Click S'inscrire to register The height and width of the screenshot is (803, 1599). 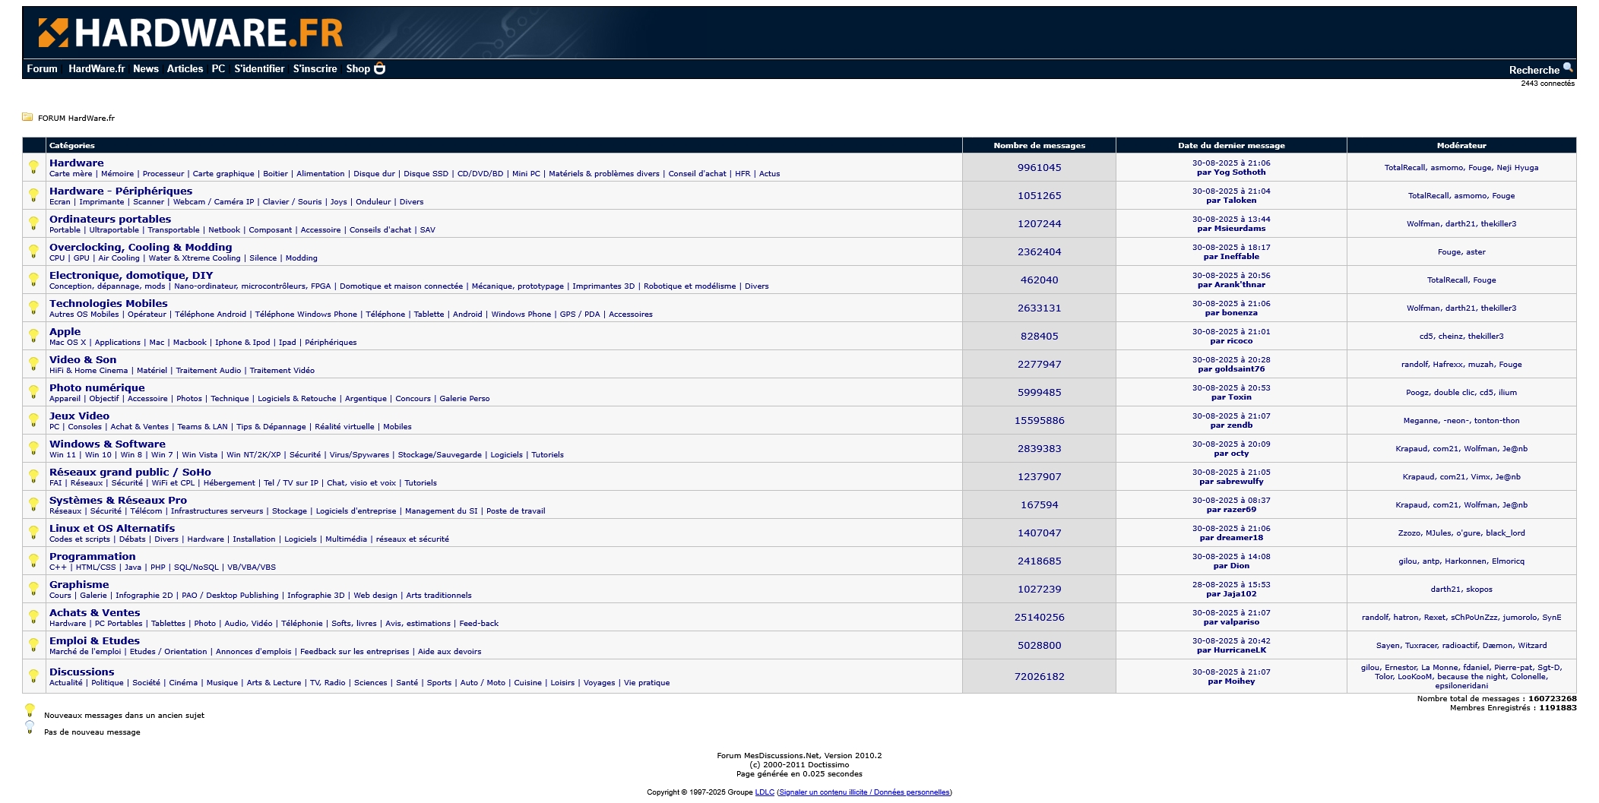click(x=315, y=68)
